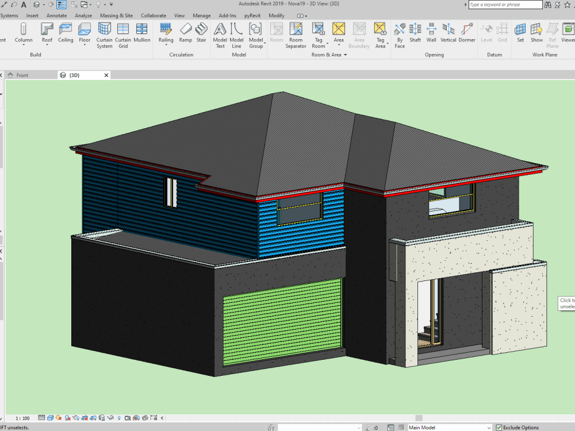Expand the Area tool dropdown

coord(339,44)
